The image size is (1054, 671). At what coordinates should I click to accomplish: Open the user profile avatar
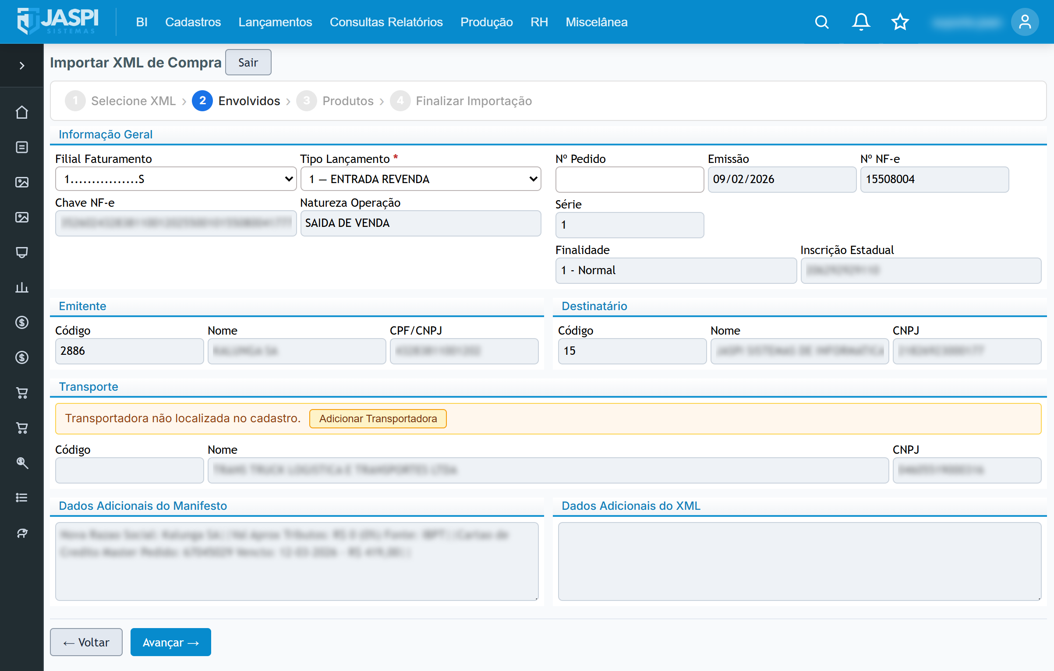tap(1025, 22)
